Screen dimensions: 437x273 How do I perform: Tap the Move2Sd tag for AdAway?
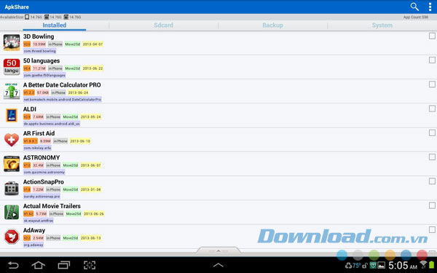70,238
